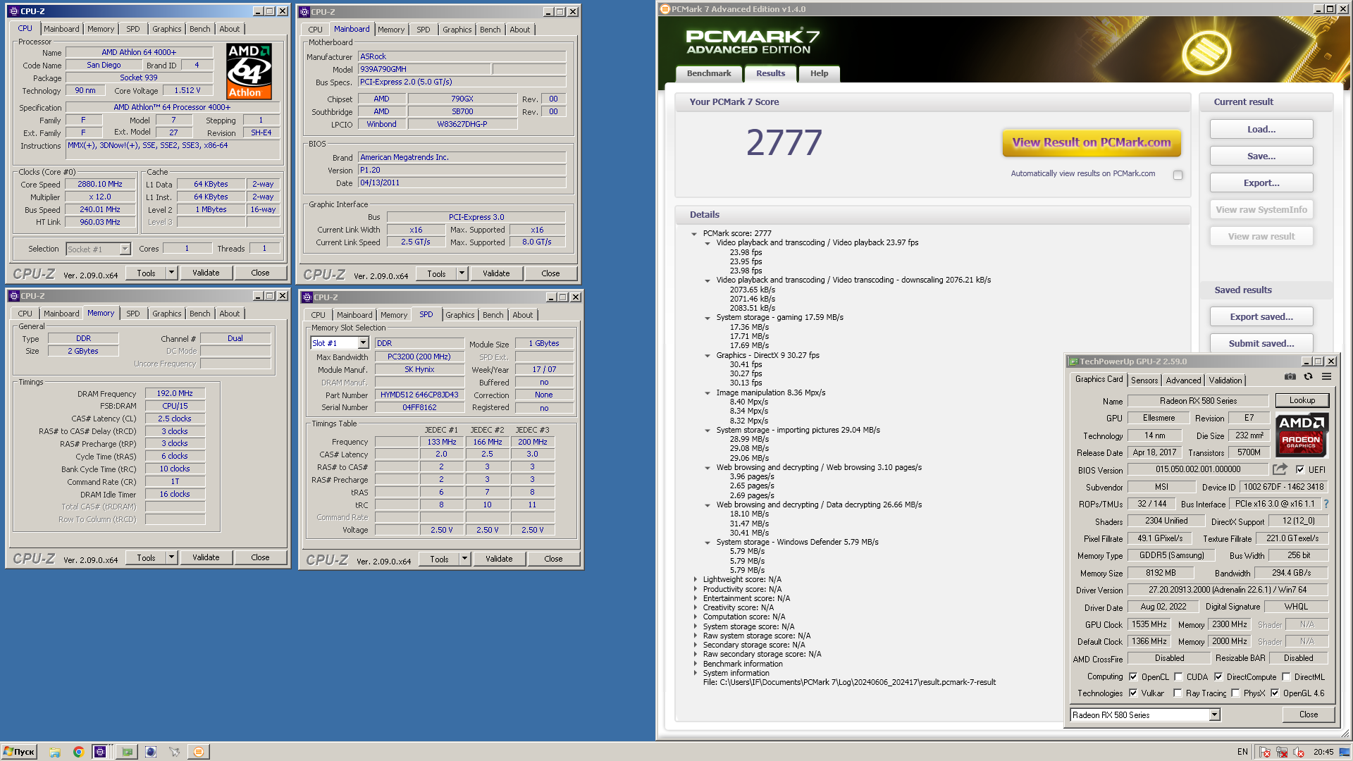Open the blue globe taskbar application
This screenshot has height=761, width=1353.
click(151, 752)
